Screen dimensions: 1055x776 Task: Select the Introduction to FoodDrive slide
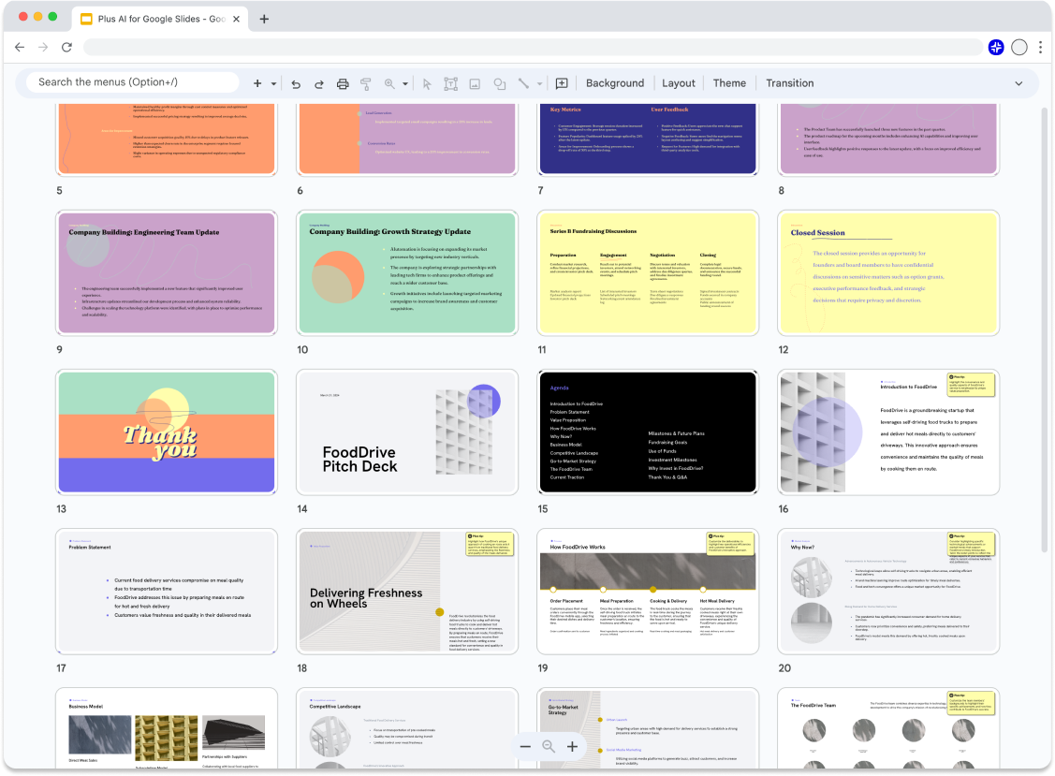(x=888, y=432)
